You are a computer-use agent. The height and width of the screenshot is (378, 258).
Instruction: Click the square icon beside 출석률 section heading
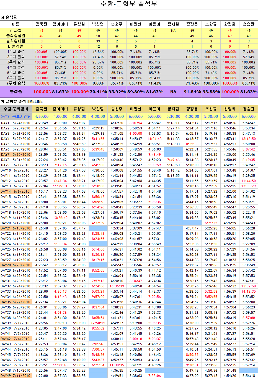tap(2, 17)
